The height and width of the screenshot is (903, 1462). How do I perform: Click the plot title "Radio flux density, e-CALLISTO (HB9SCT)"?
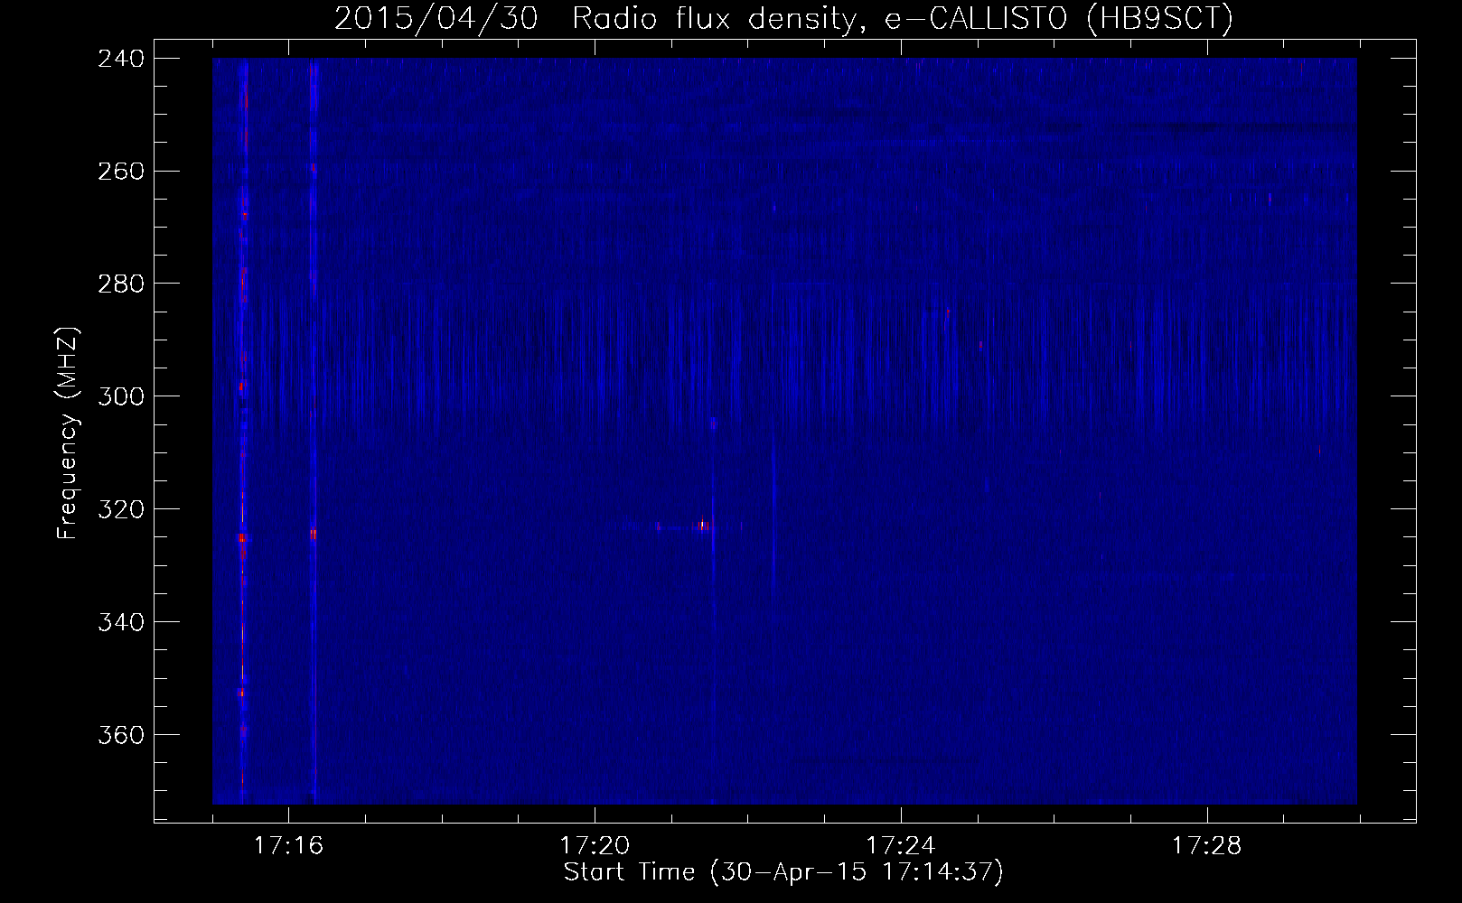click(x=903, y=18)
